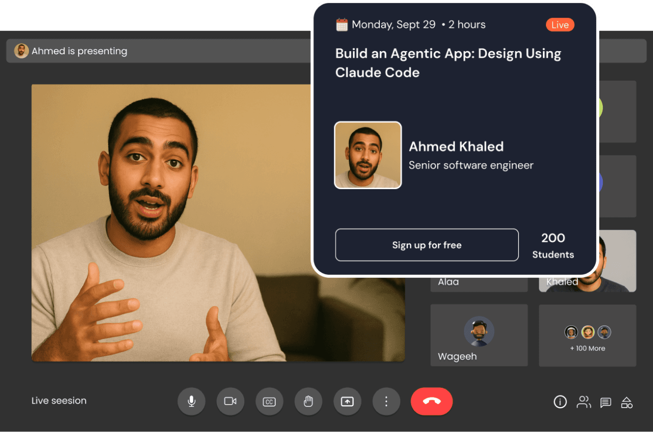Select Wageeh's participant tile
Viewport: 653px width, 432px height.
click(x=479, y=335)
